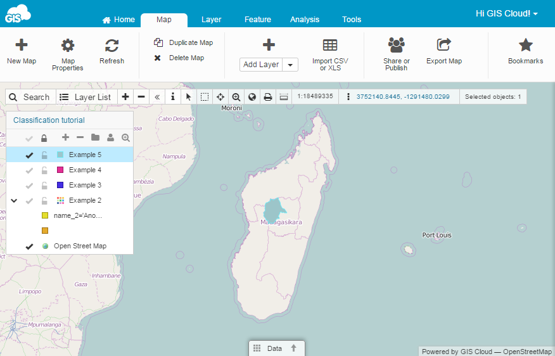This screenshot has width=555, height=356.
Task: Select the pan crosshair tool
Action: (x=220, y=97)
